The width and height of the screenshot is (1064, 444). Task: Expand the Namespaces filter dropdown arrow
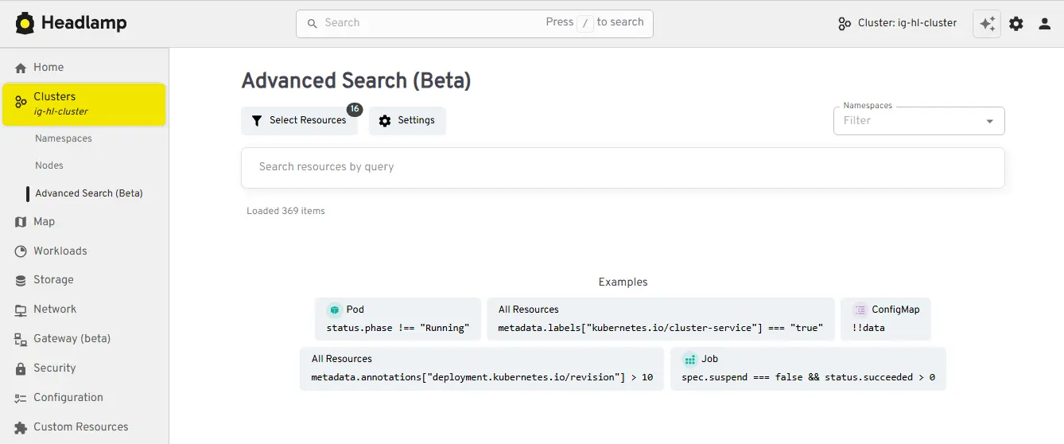[990, 122]
